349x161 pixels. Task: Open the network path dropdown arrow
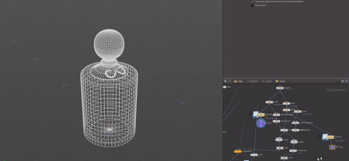(x=338, y=81)
